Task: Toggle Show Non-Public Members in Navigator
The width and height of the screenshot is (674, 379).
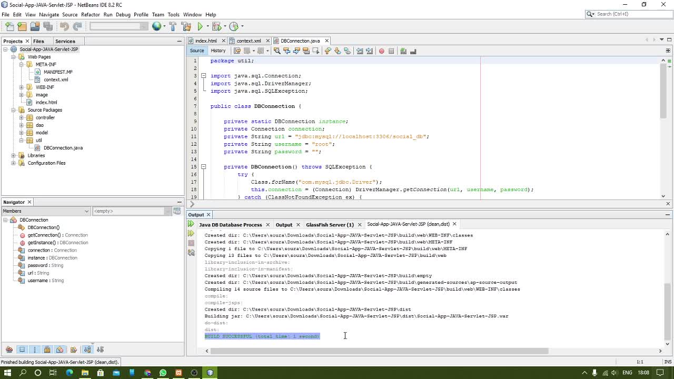Action: click(47, 350)
